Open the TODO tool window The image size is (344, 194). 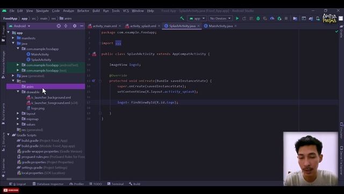[x=96, y=184]
